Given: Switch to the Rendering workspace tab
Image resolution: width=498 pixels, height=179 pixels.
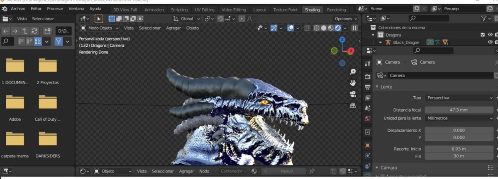Looking at the screenshot, I should click(336, 10).
